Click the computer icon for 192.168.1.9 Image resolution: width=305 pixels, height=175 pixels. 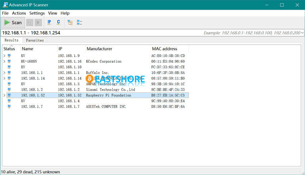tap(9, 56)
